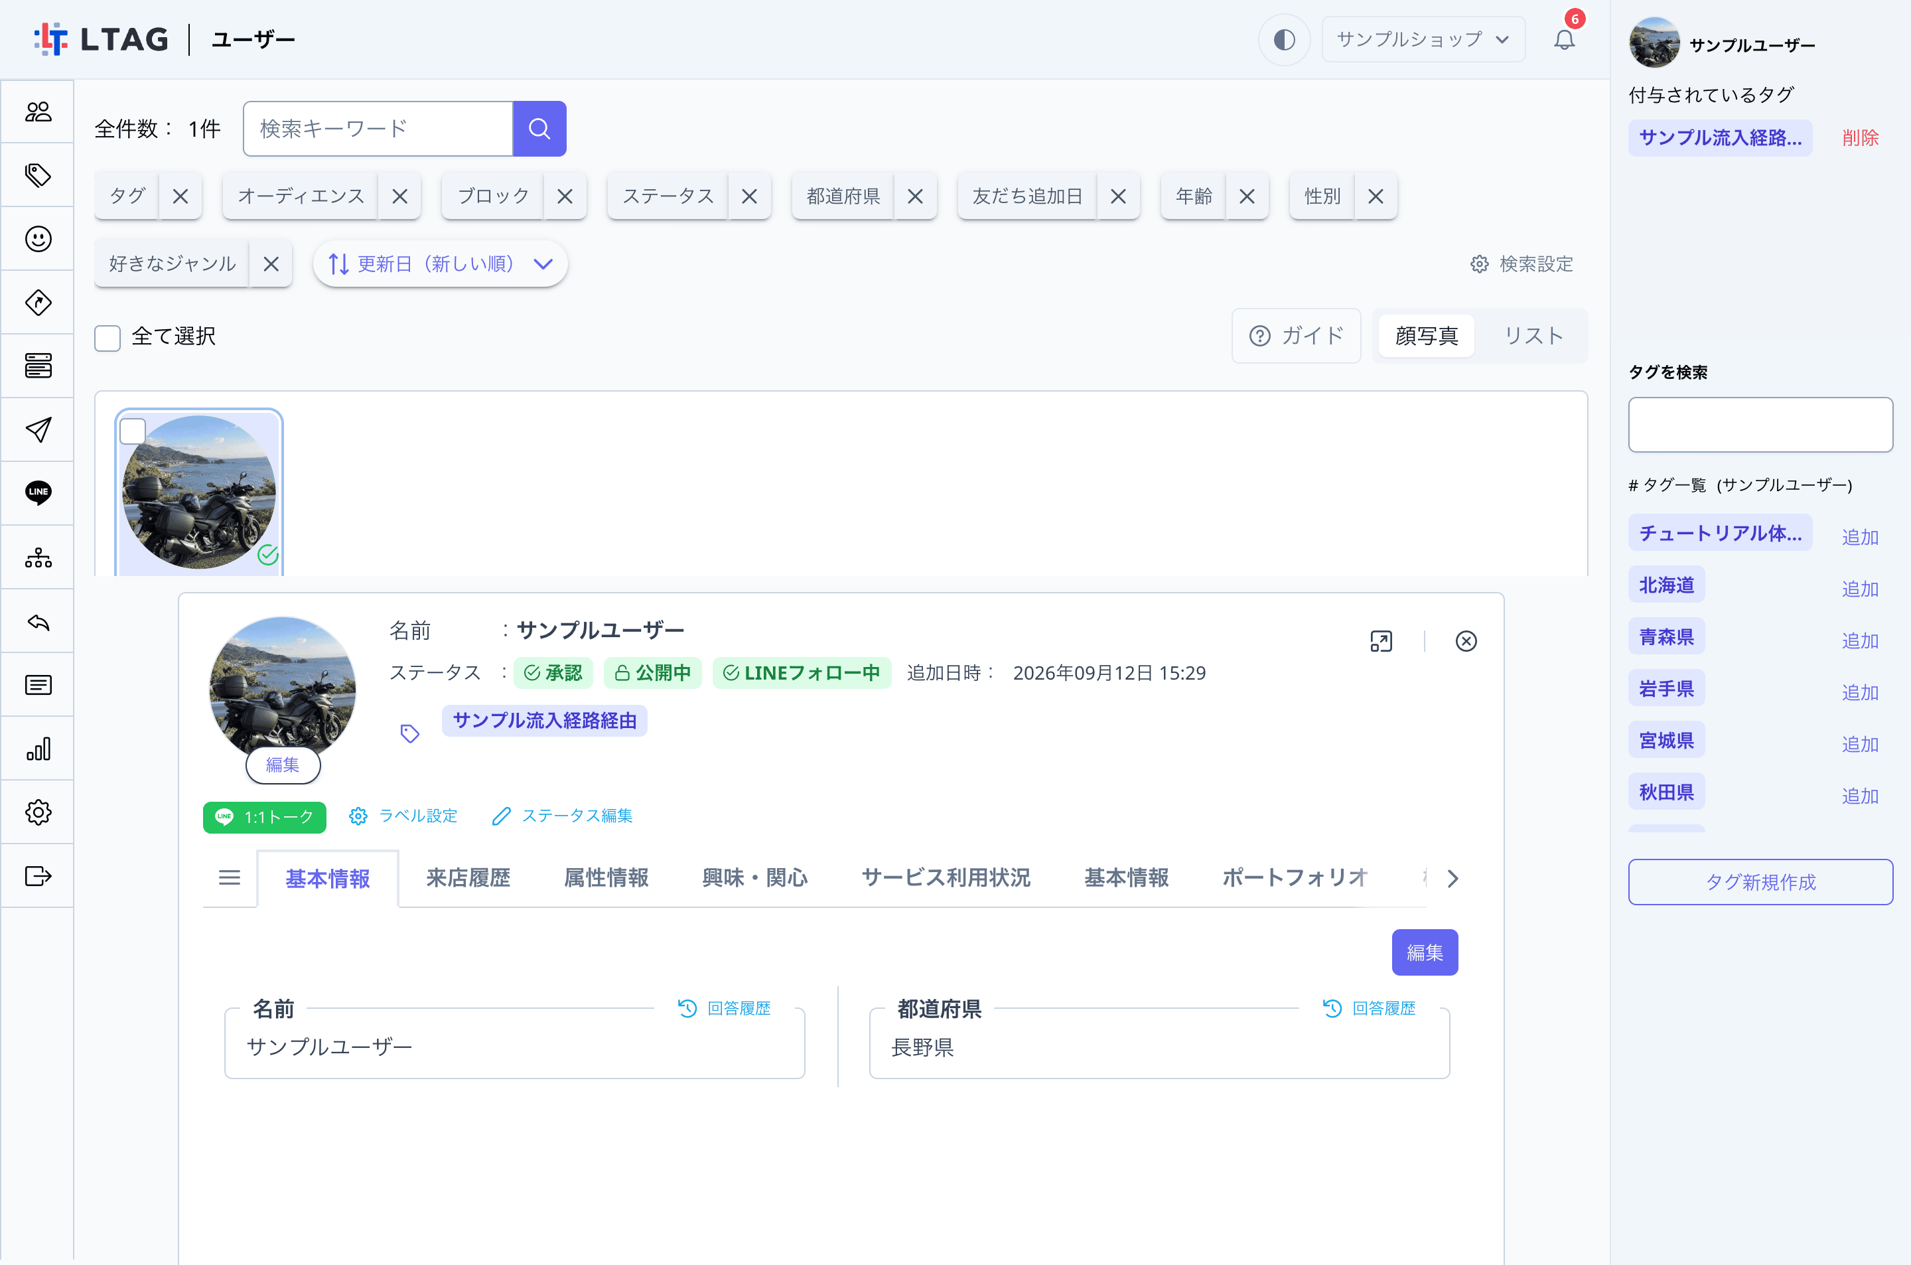This screenshot has width=1911, height=1265.
Task: Open the オーディエンス filter
Action: 301,196
